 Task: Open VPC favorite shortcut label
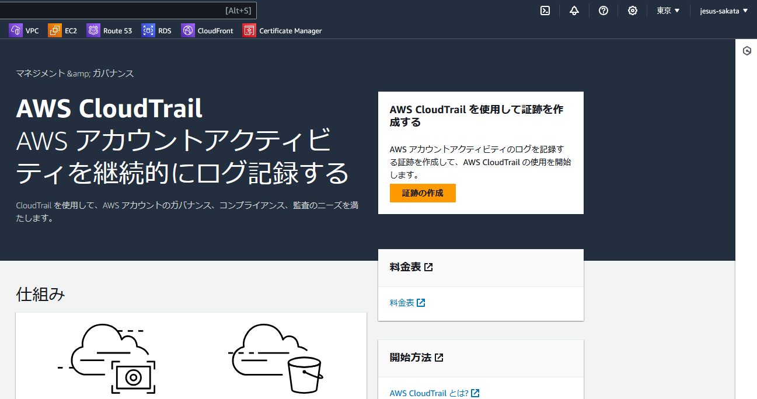32,31
